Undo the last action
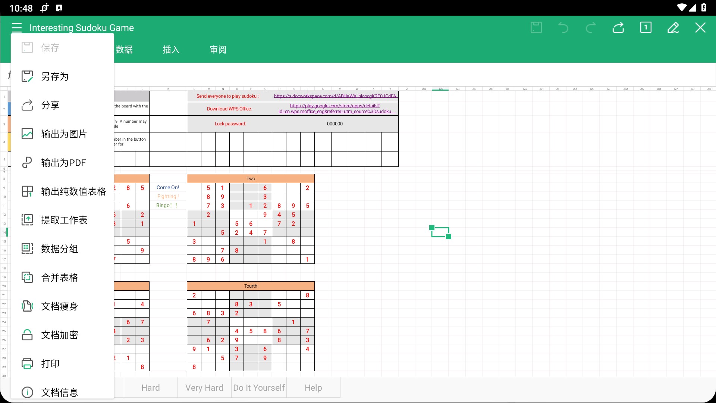This screenshot has height=403, width=716. 563,28
